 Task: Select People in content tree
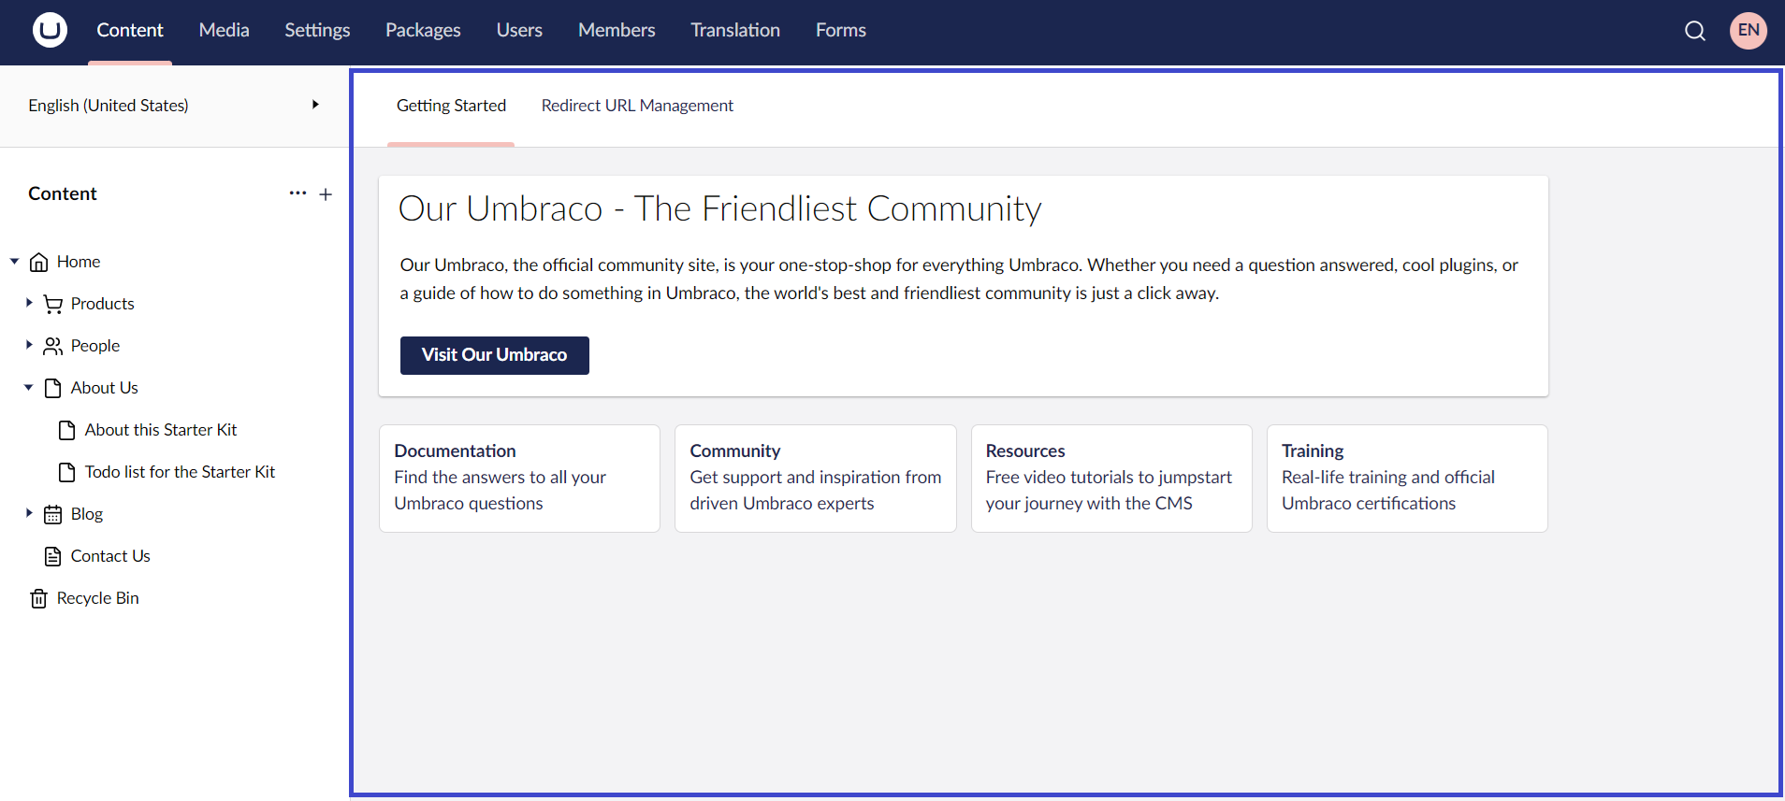pyautogui.click(x=95, y=346)
